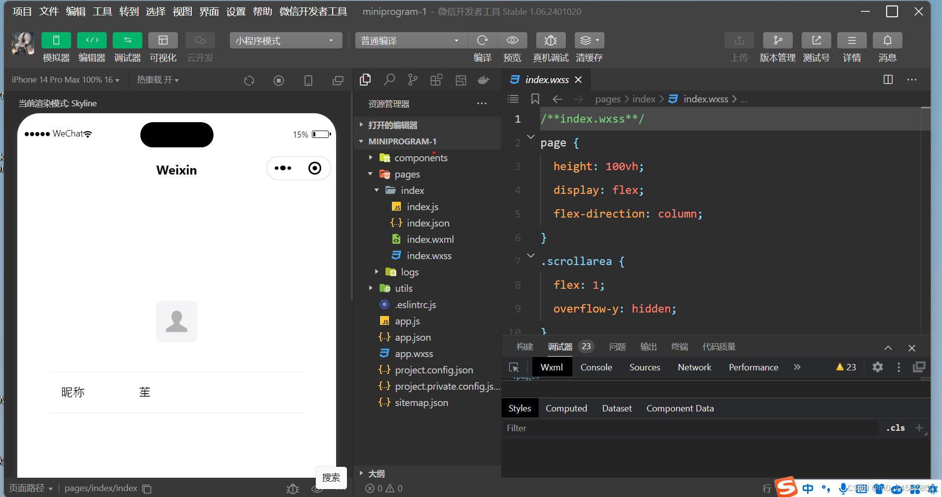Open the 清缓存 clear cache dropdown
Image resolution: width=942 pixels, height=497 pixels.
click(589, 41)
